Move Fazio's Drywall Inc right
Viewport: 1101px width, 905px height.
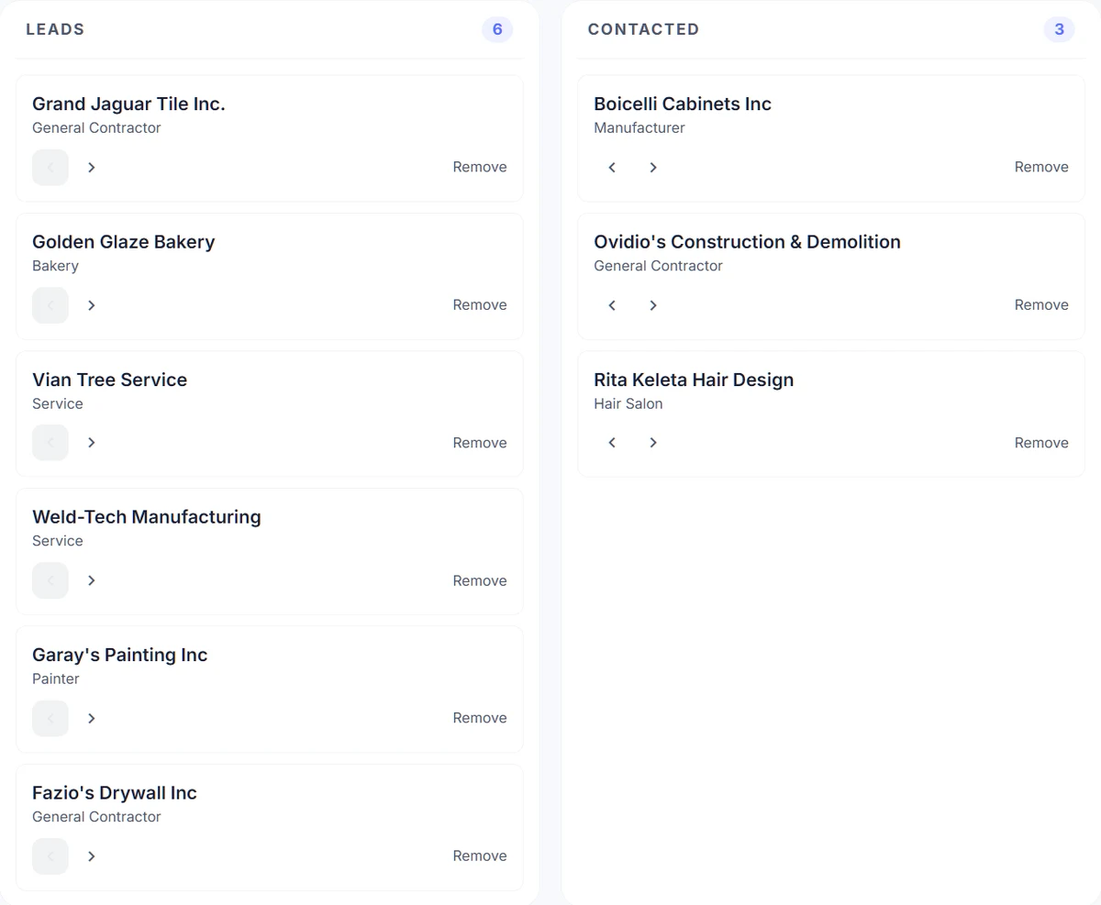pyautogui.click(x=92, y=856)
